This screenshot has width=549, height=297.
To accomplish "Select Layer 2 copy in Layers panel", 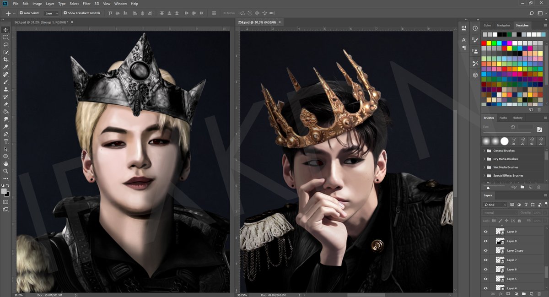I will click(x=515, y=250).
